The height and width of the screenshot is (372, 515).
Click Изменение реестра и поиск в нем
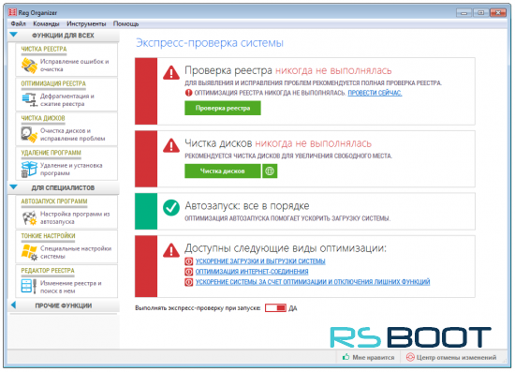tap(70, 287)
